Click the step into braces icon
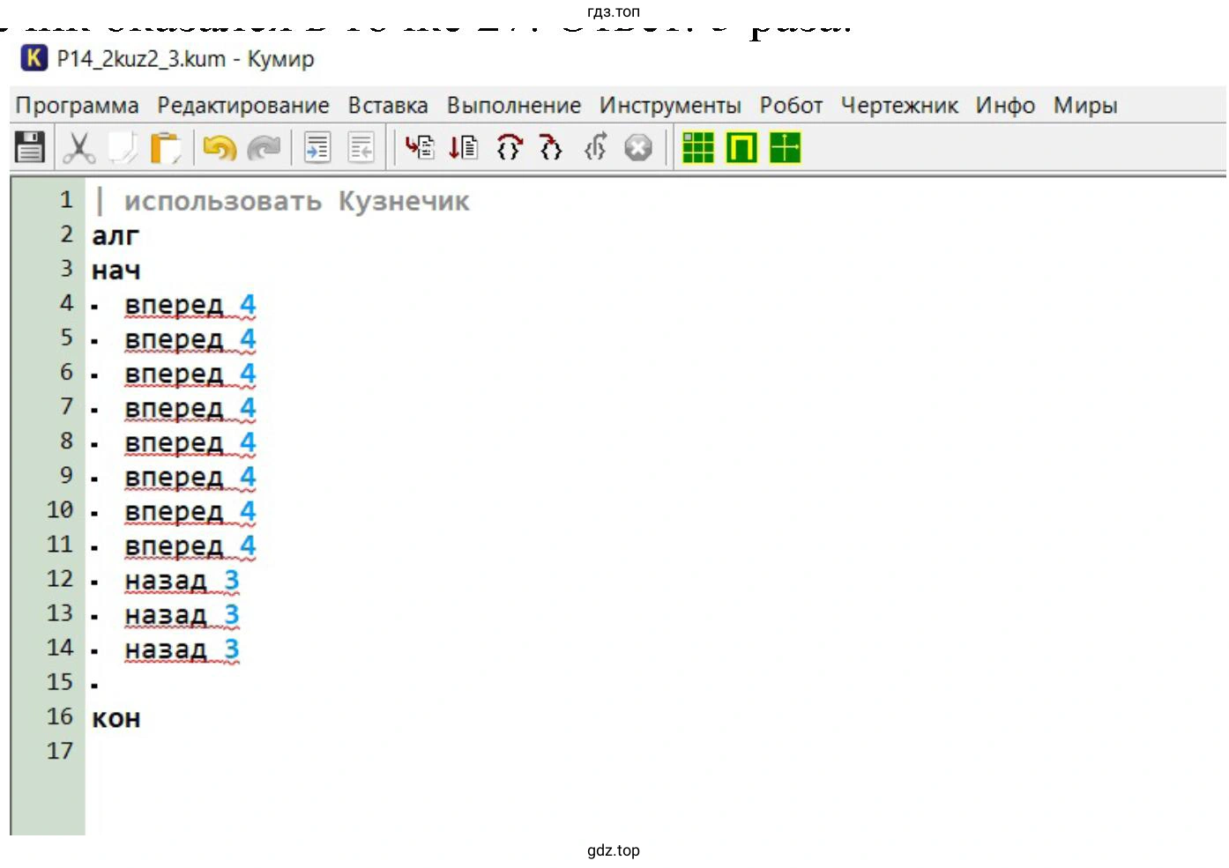The image size is (1229, 868). pos(551,147)
